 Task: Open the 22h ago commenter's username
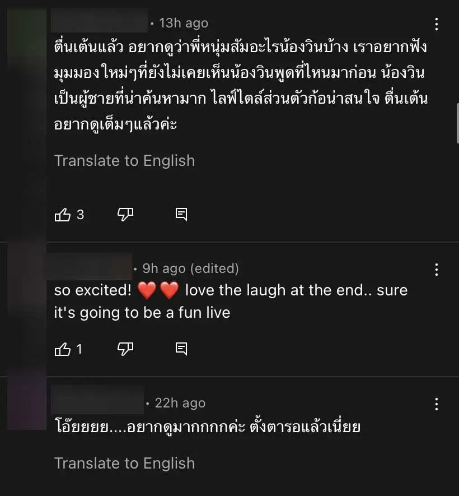pyautogui.click(x=97, y=402)
